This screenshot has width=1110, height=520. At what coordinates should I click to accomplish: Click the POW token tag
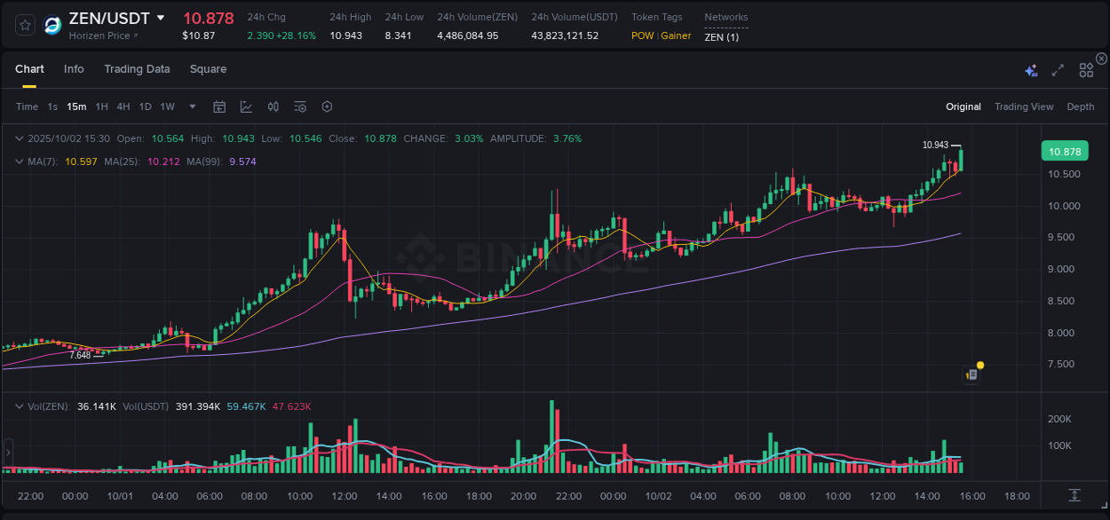(x=641, y=36)
